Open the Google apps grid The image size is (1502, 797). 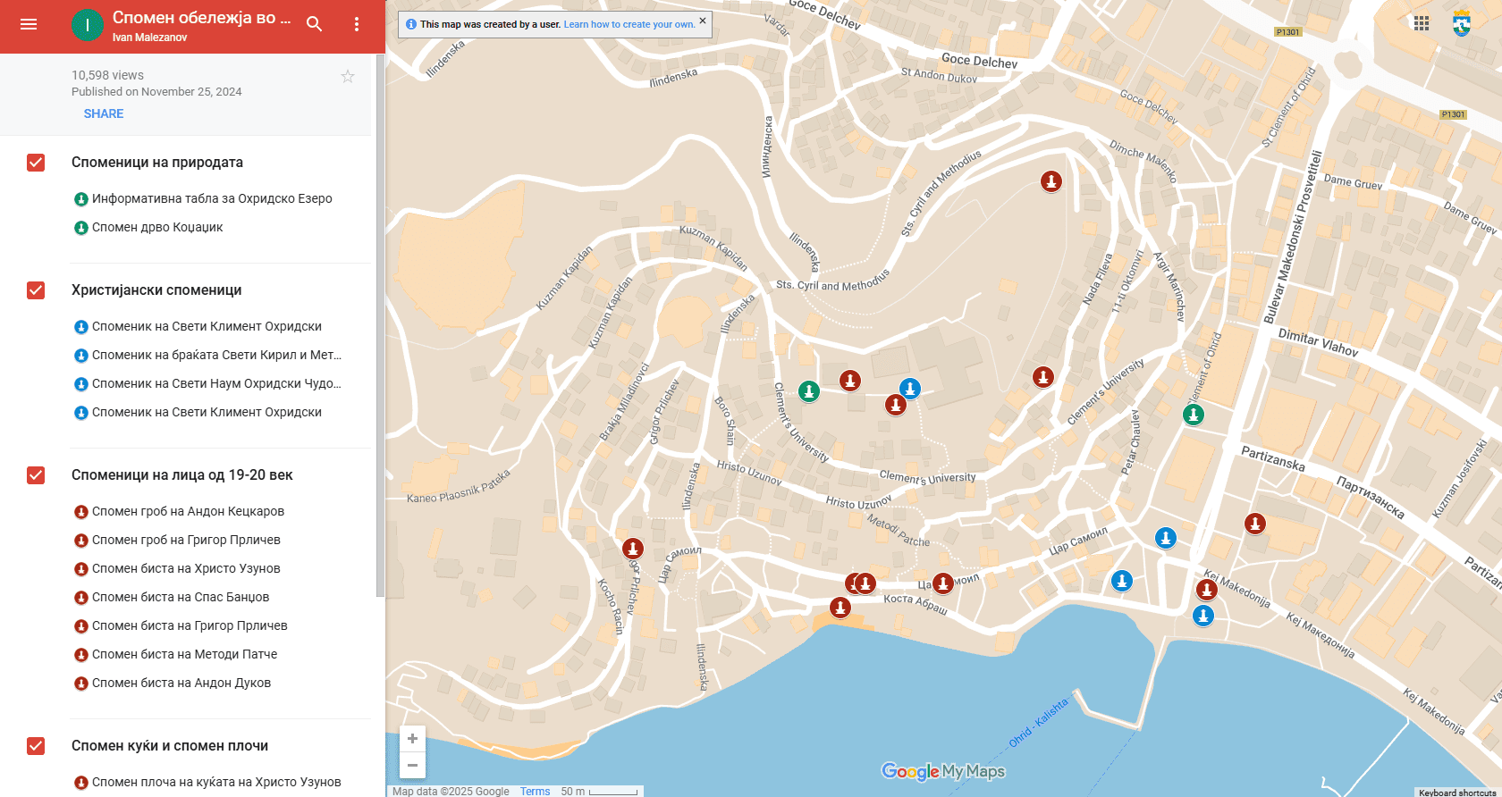[1422, 23]
